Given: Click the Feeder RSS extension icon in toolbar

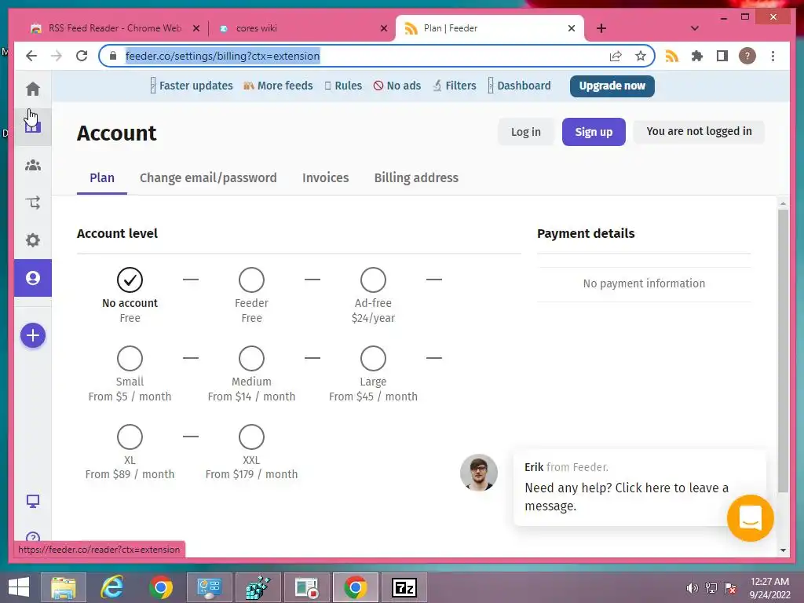Looking at the screenshot, I should click(672, 56).
